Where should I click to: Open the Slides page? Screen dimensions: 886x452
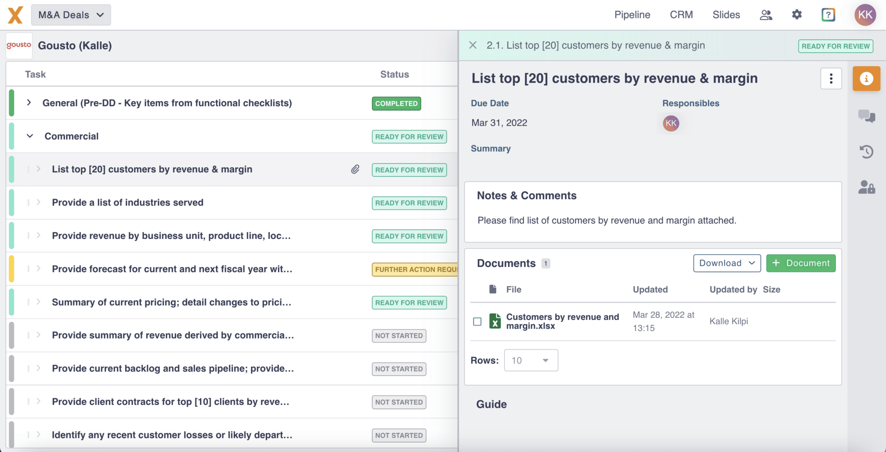[x=726, y=15]
